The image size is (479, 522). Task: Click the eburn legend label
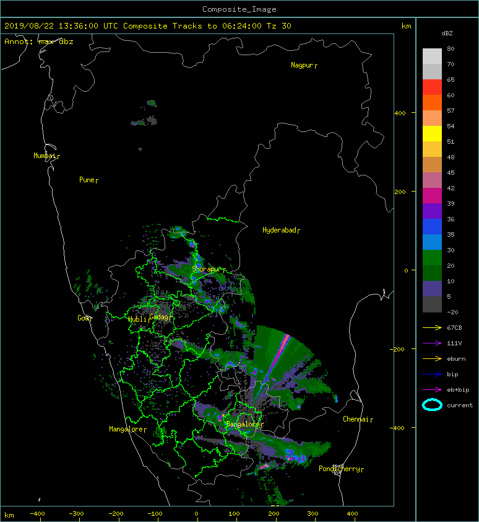[456, 359]
